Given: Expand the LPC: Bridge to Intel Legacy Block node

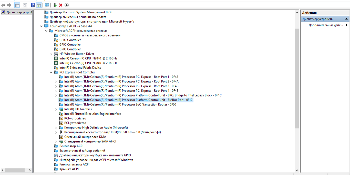Looking at the screenshot, I should pos(56,95).
